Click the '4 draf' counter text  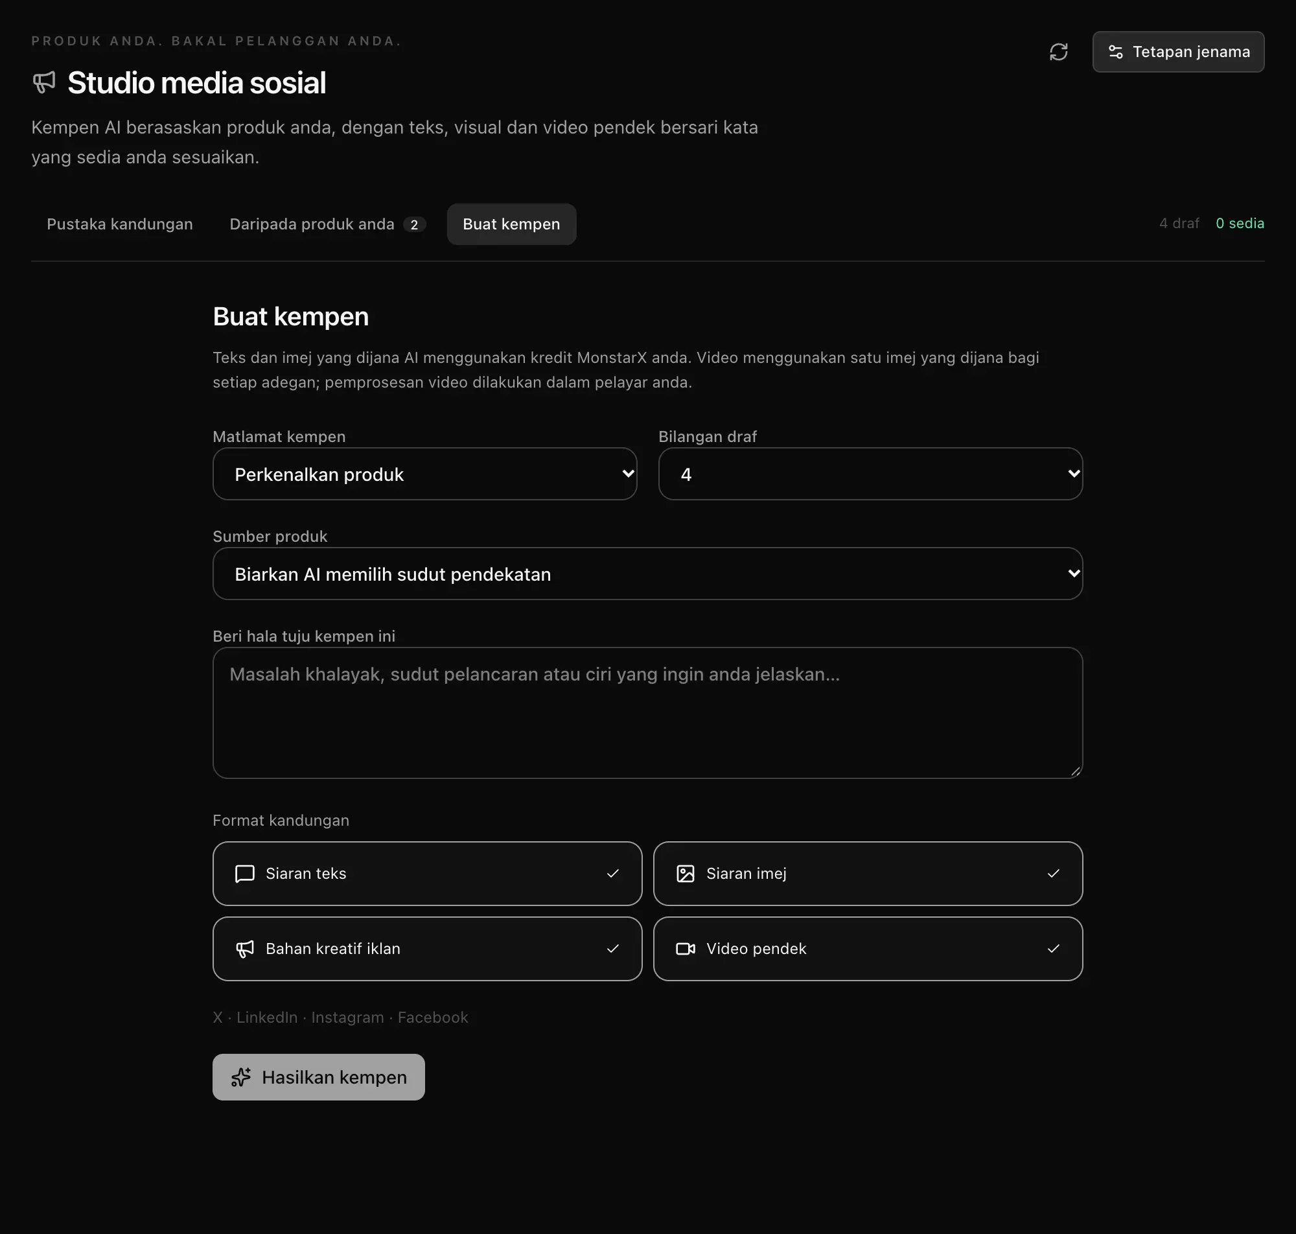(x=1179, y=224)
